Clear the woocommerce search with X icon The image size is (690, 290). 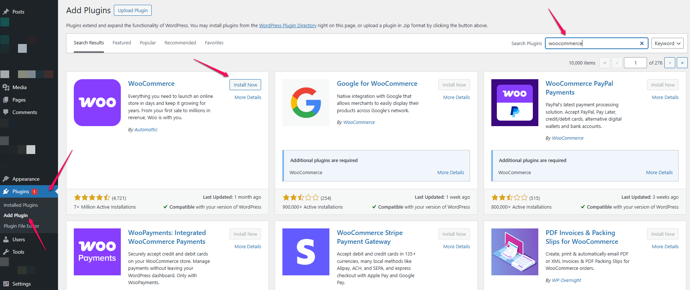642,43
